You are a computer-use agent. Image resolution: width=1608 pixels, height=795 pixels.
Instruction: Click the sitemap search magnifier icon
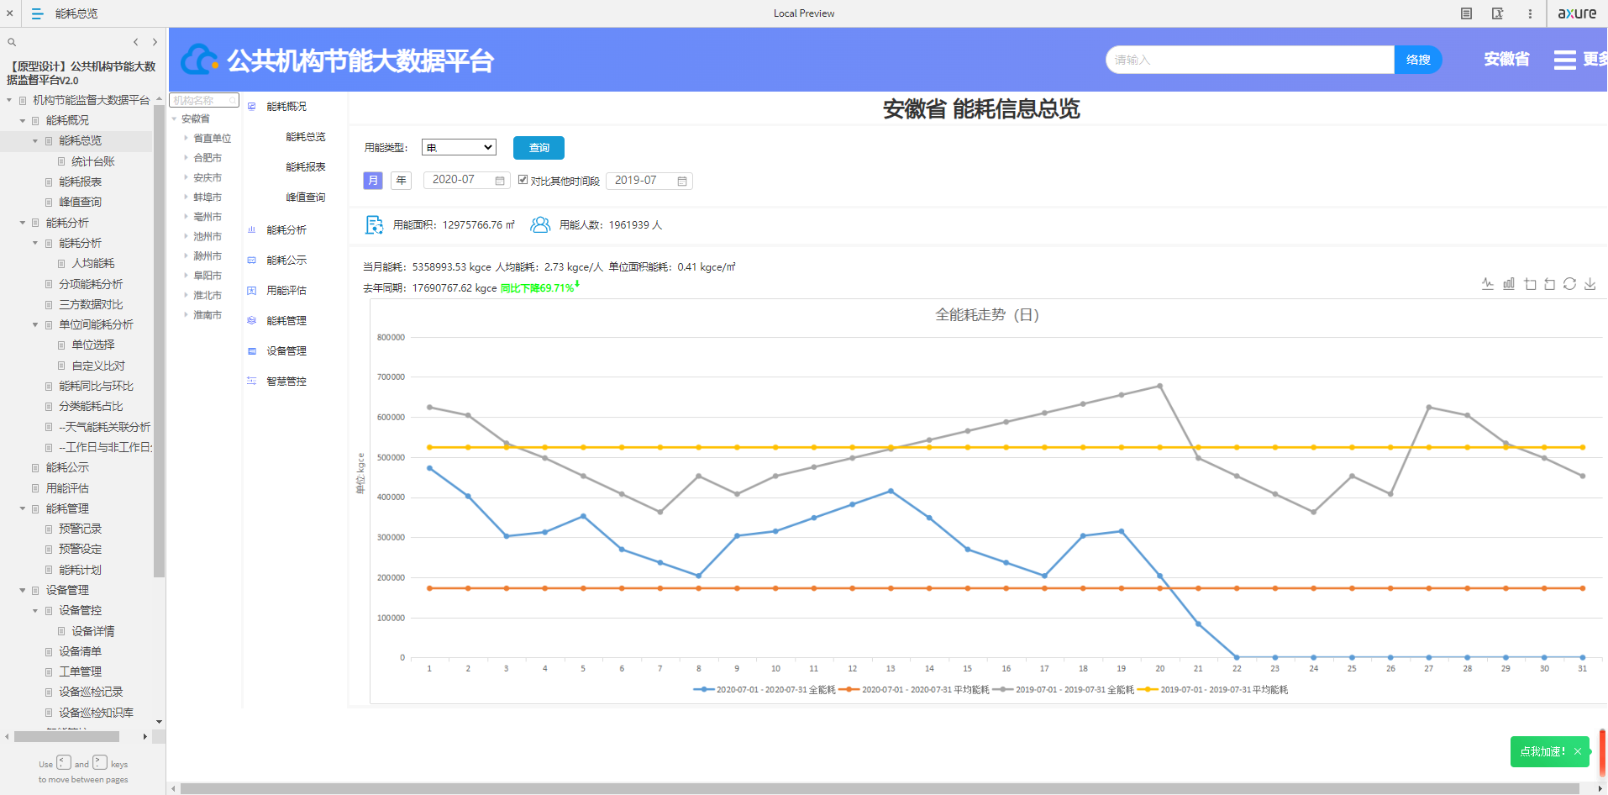(12, 42)
